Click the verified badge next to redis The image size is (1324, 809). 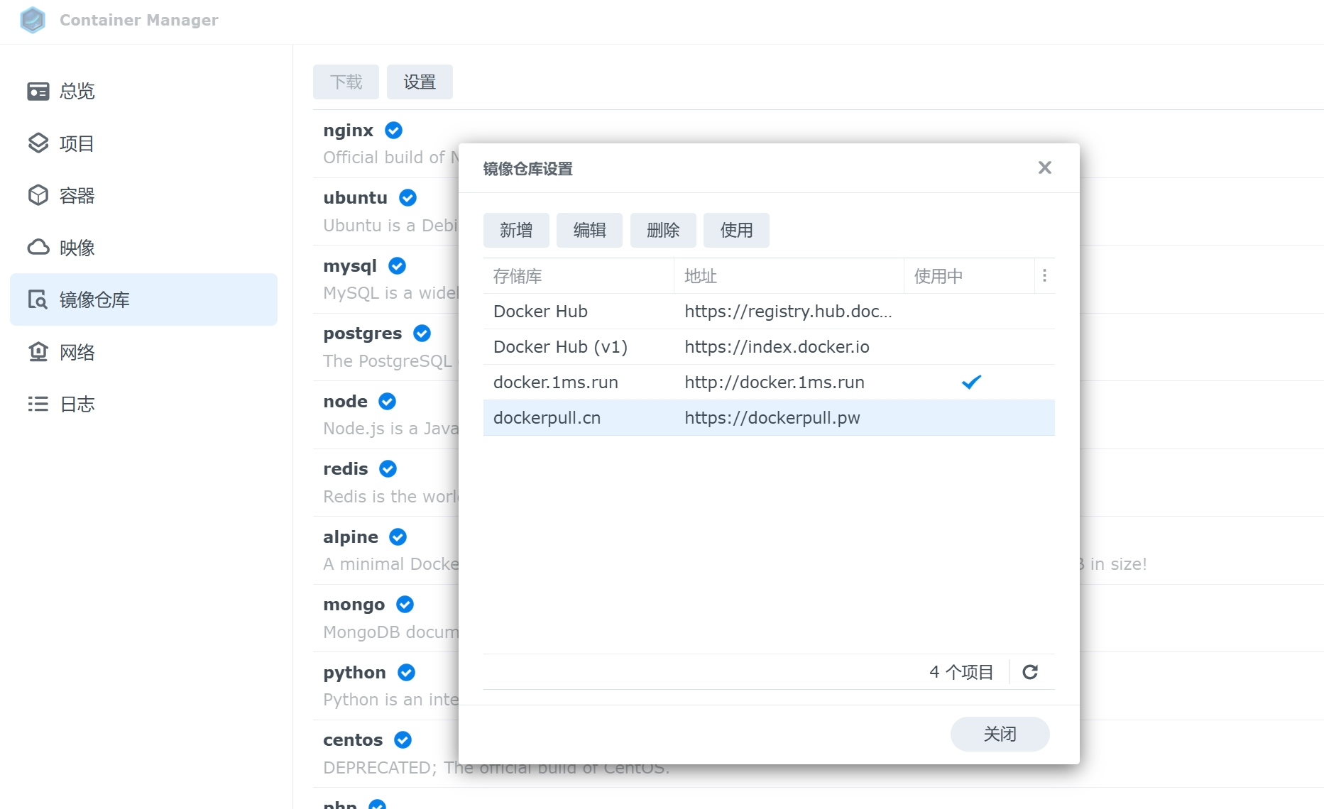click(x=387, y=468)
